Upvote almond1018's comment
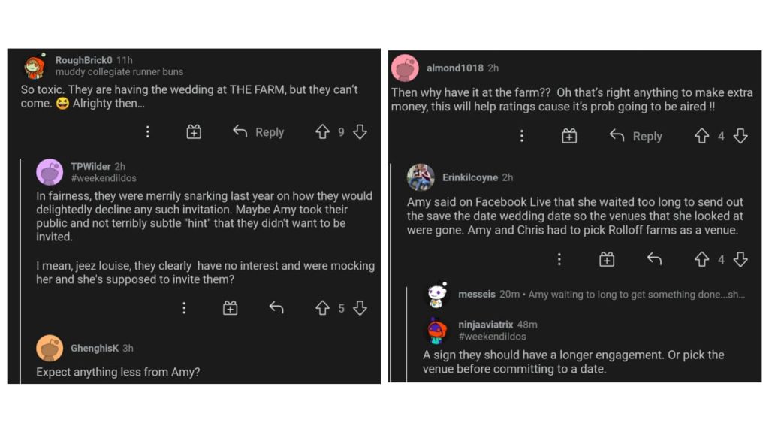769x432 pixels. 701,136
